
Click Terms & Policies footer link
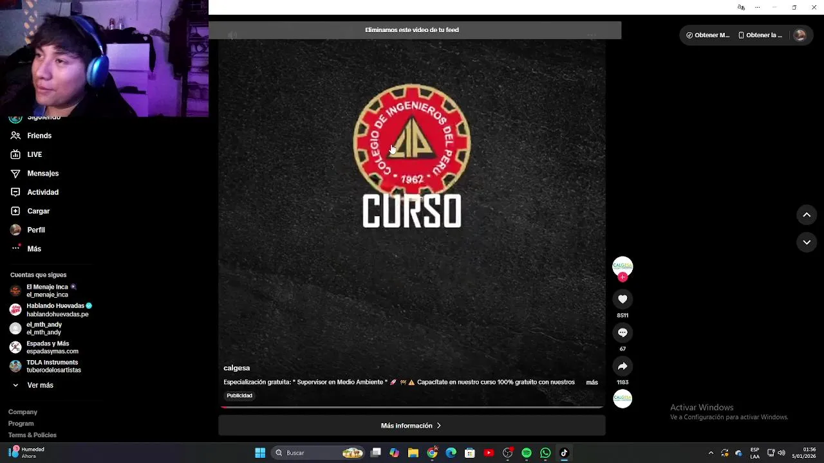[32, 435]
